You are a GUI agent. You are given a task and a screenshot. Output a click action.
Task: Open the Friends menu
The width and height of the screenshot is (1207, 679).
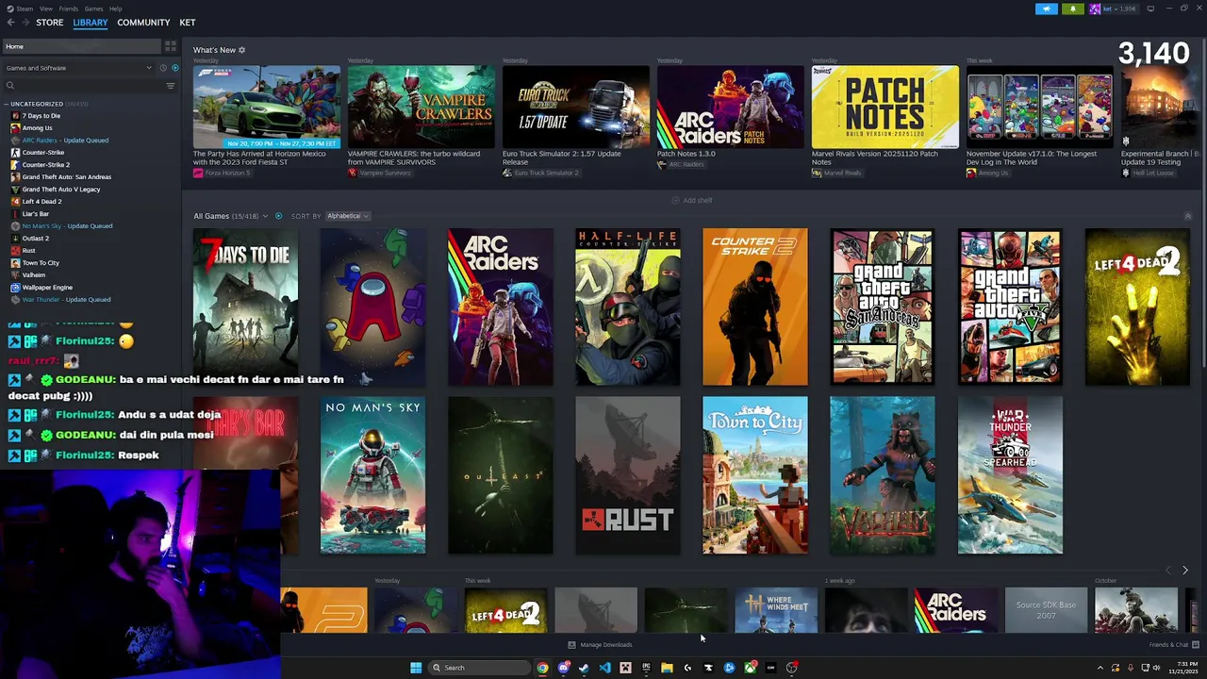tap(69, 8)
